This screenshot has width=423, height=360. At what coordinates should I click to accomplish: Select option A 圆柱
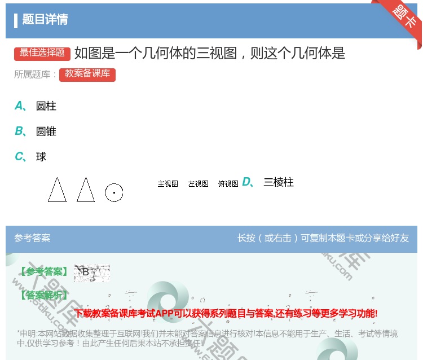36,106
